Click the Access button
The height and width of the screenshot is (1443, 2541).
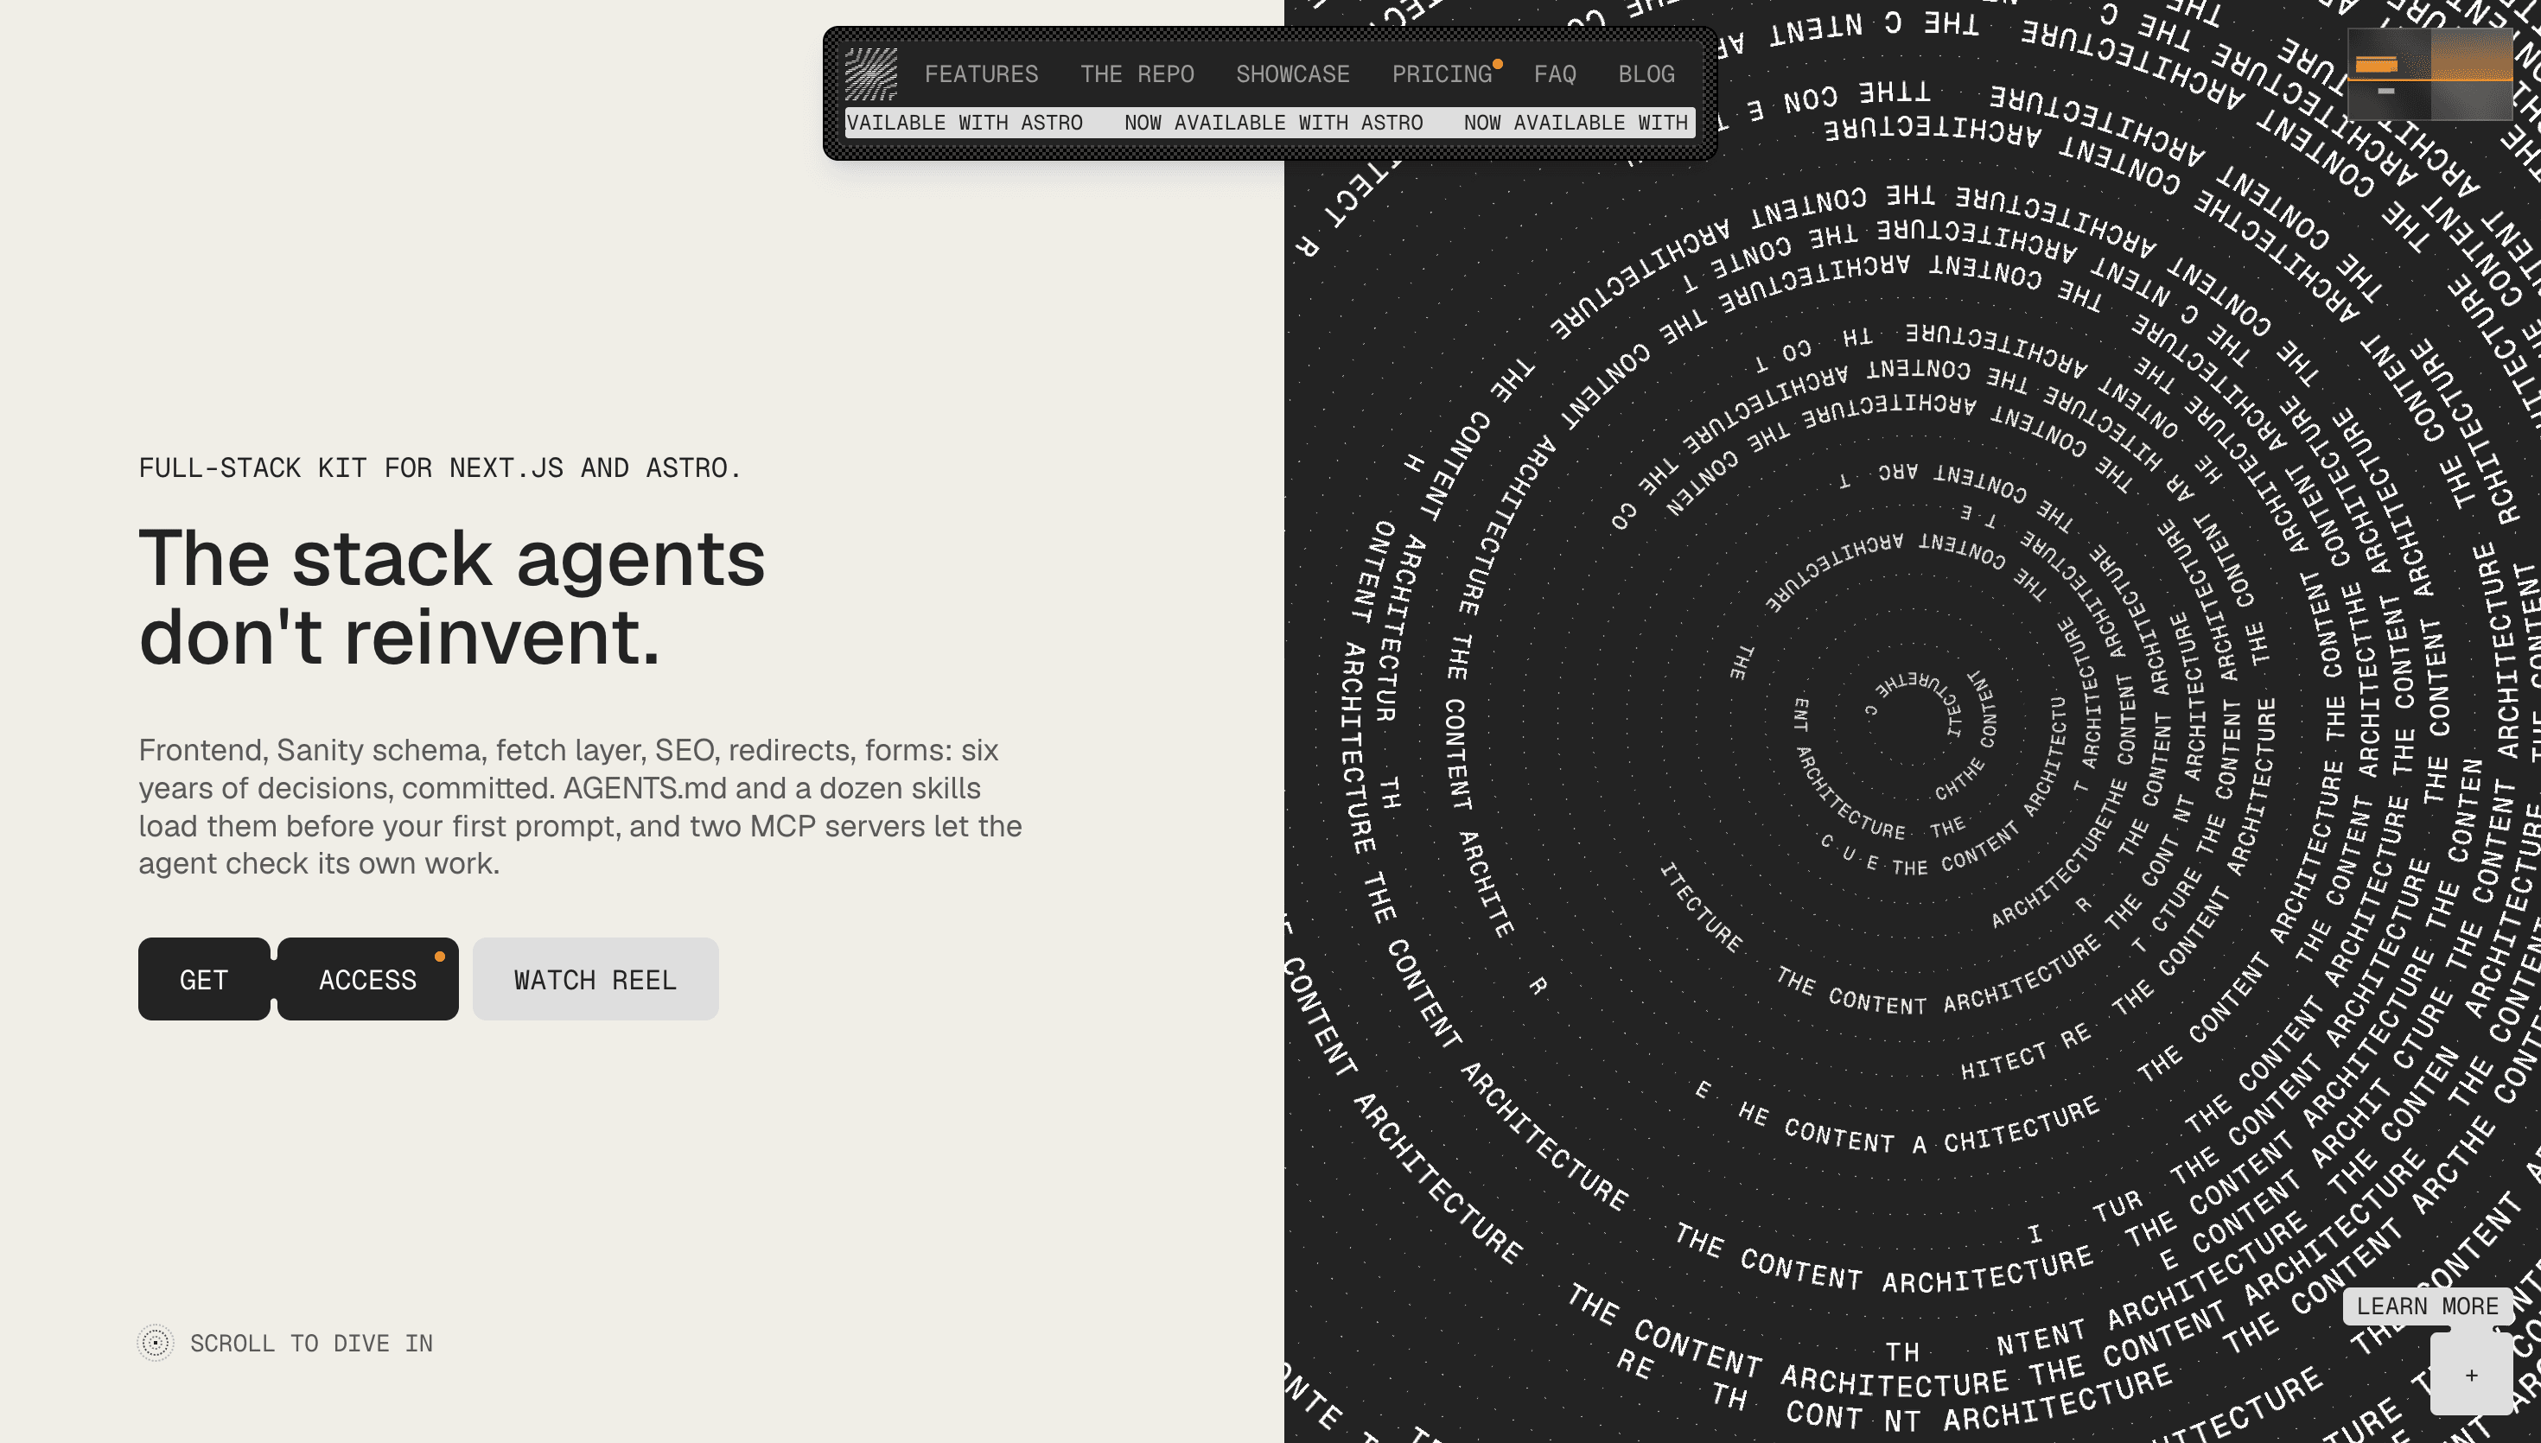(x=367, y=979)
